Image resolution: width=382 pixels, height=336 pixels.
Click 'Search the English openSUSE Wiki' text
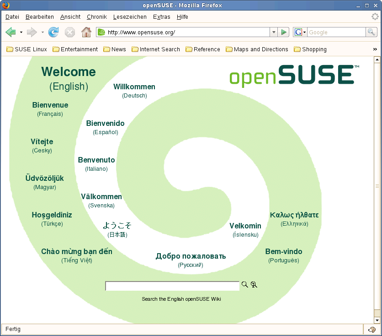tap(181, 299)
